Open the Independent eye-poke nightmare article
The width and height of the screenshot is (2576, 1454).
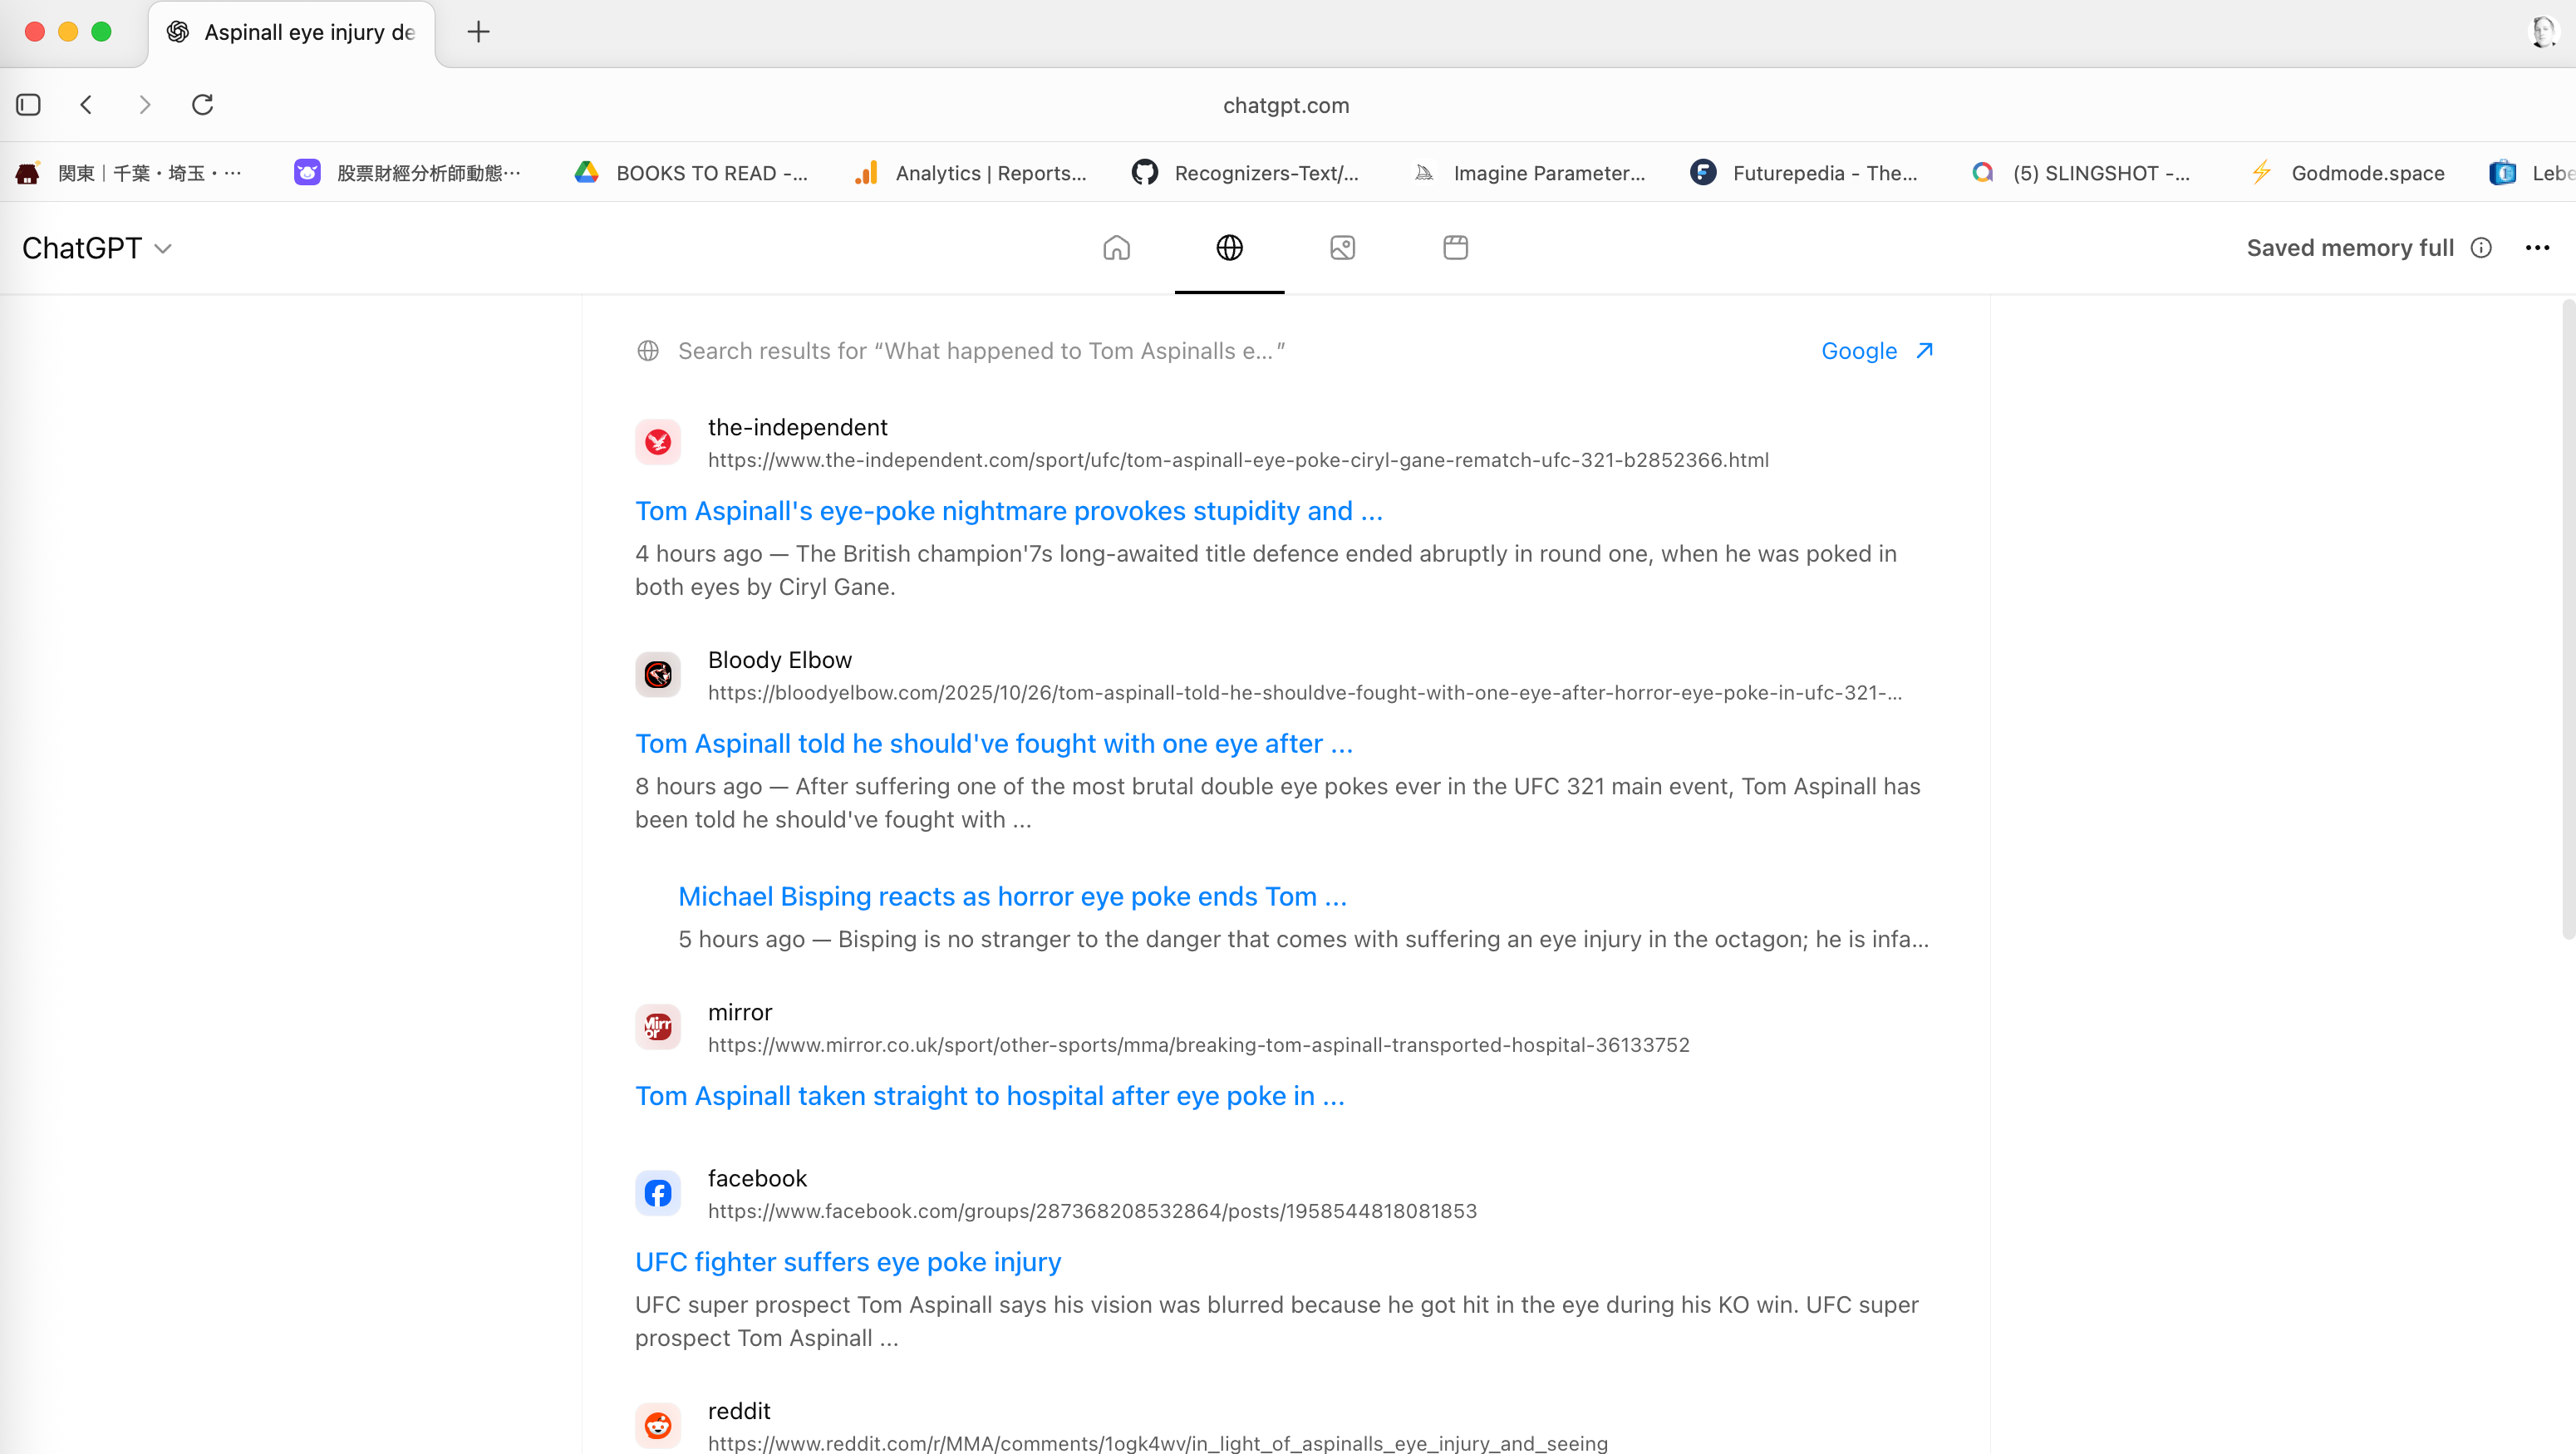coord(1008,511)
